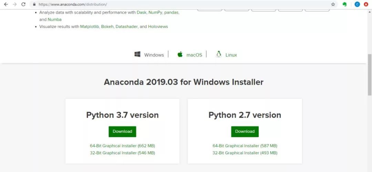
Task: Download the Python 3.7 version
Action: tap(122, 131)
